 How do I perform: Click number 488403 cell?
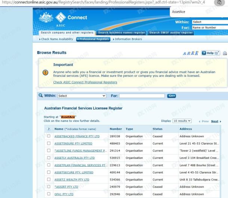(x=115, y=144)
